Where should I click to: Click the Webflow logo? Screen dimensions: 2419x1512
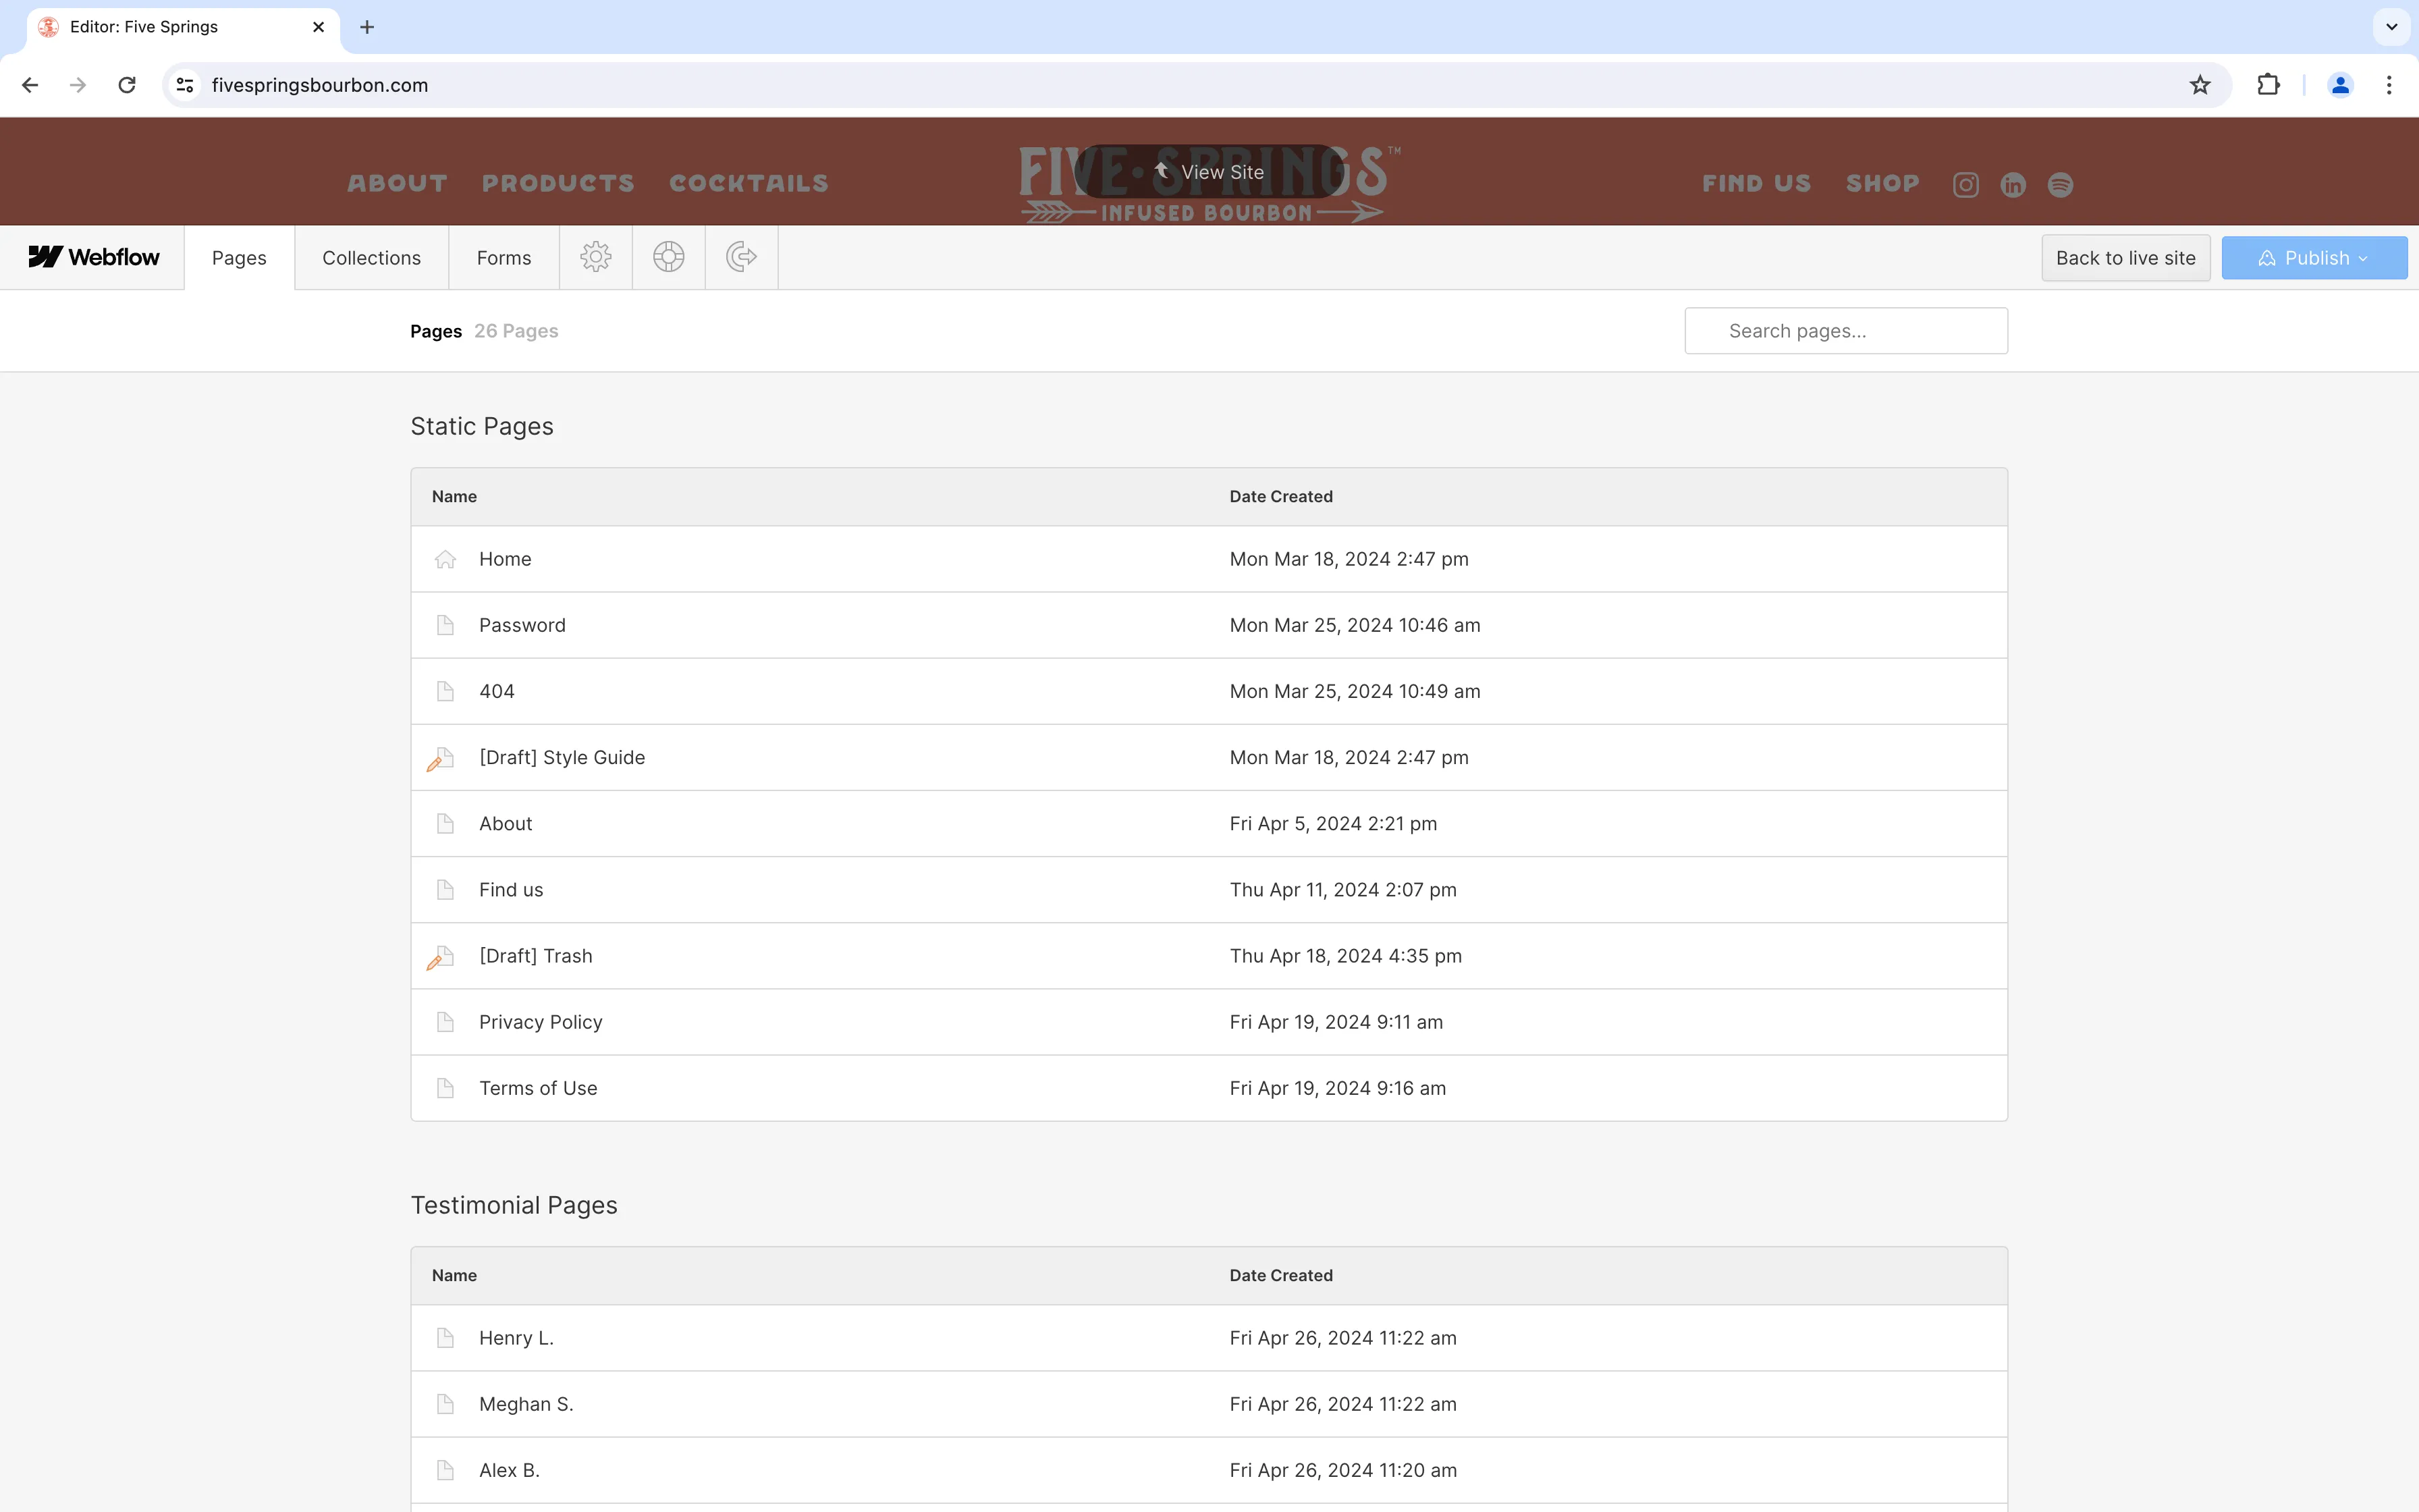click(93, 257)
